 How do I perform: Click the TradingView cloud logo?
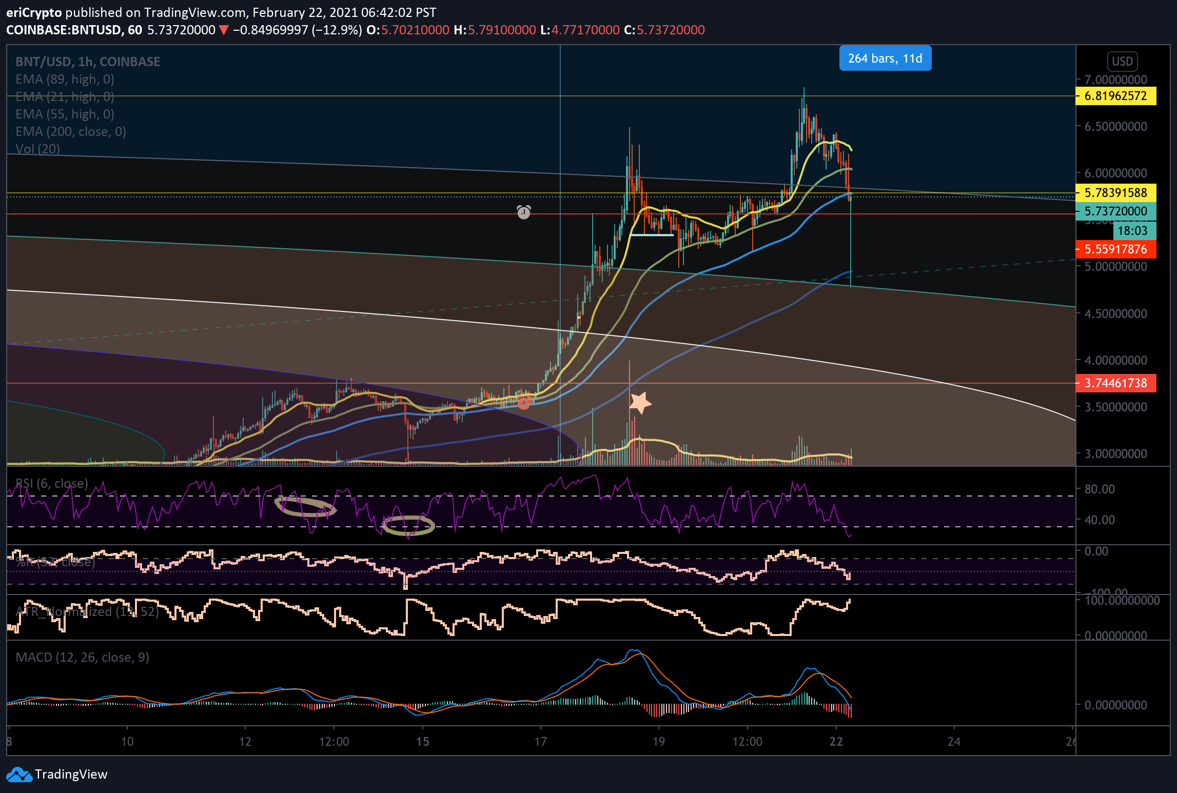click(x=19, y=775)
